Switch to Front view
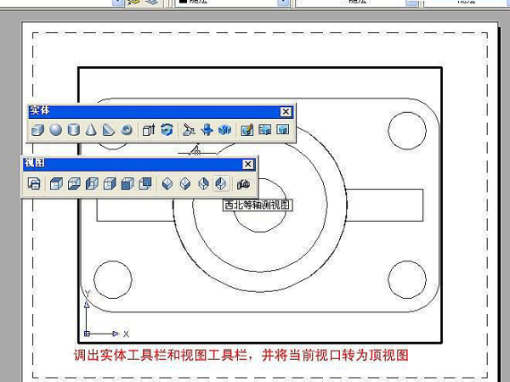The height and width of the screenshot is (382, 510). pyautogui.click(x=127, y=184)
